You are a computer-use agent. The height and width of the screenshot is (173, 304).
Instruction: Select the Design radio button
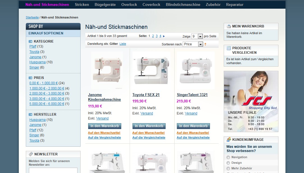(x=228, y=163)
